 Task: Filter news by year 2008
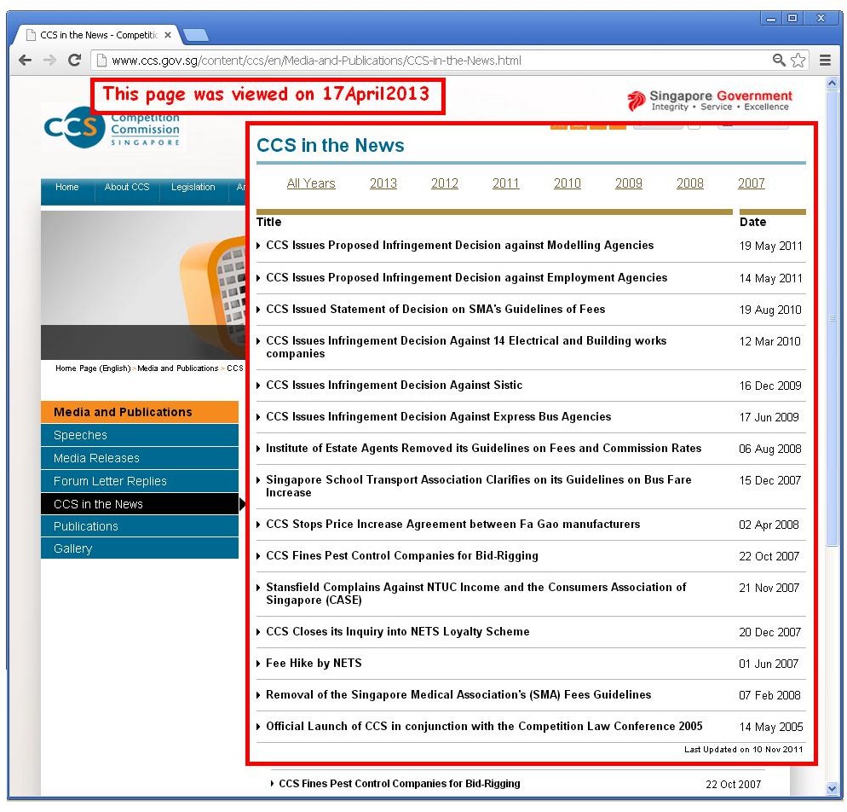click(690, 183)
